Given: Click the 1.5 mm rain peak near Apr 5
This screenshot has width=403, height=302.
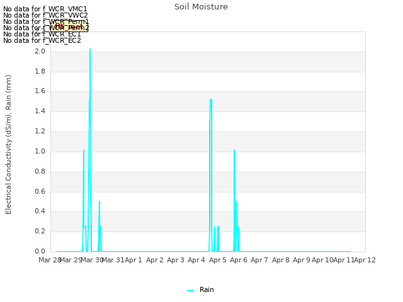Looking at the screenshot, I should [x=211, y=100].
